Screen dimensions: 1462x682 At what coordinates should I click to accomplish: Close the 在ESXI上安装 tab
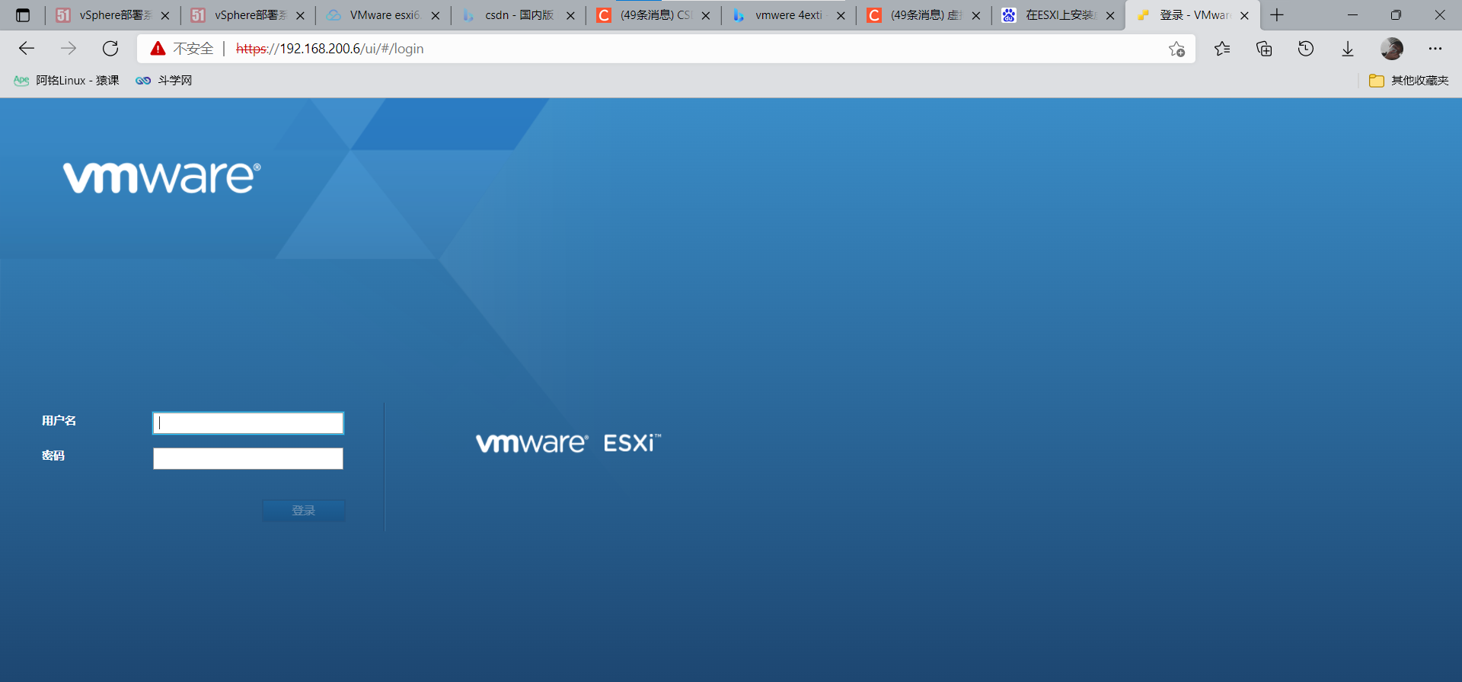point(1110,15)
